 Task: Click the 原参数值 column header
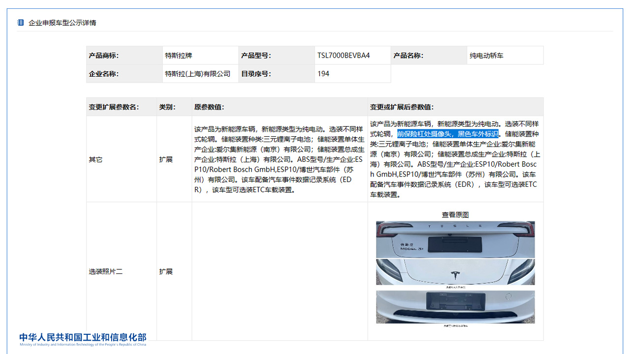(280, 107)
